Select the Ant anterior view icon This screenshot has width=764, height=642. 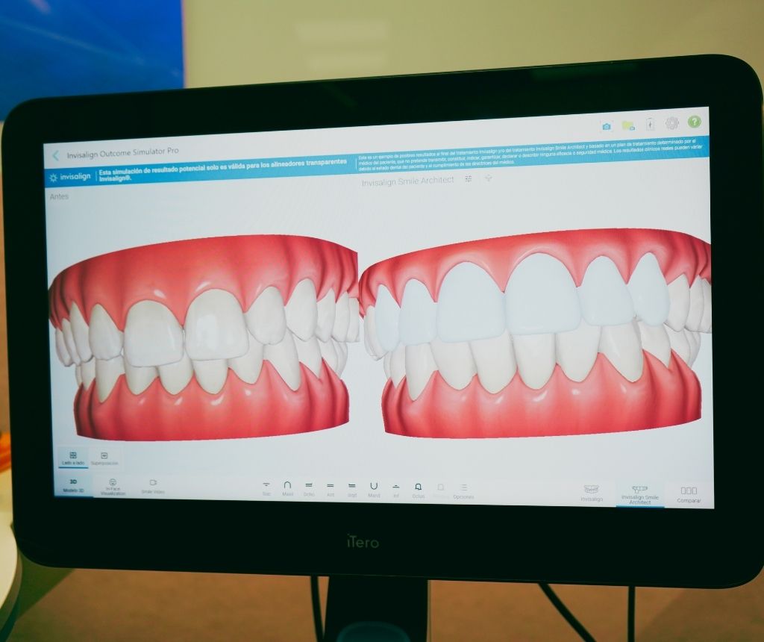click(331, 489)
